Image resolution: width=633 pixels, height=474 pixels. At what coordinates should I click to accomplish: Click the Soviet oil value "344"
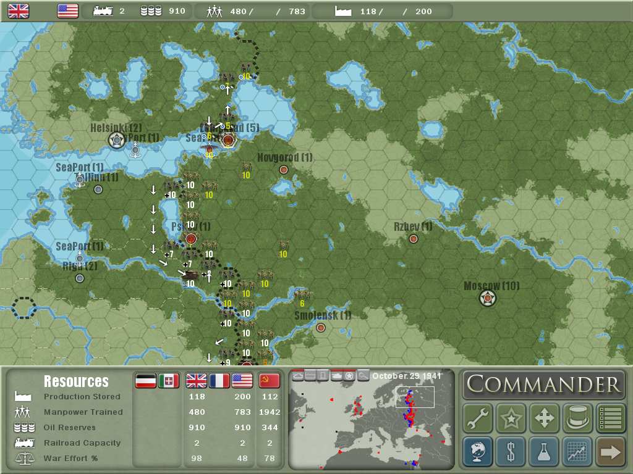click(270, 427)
